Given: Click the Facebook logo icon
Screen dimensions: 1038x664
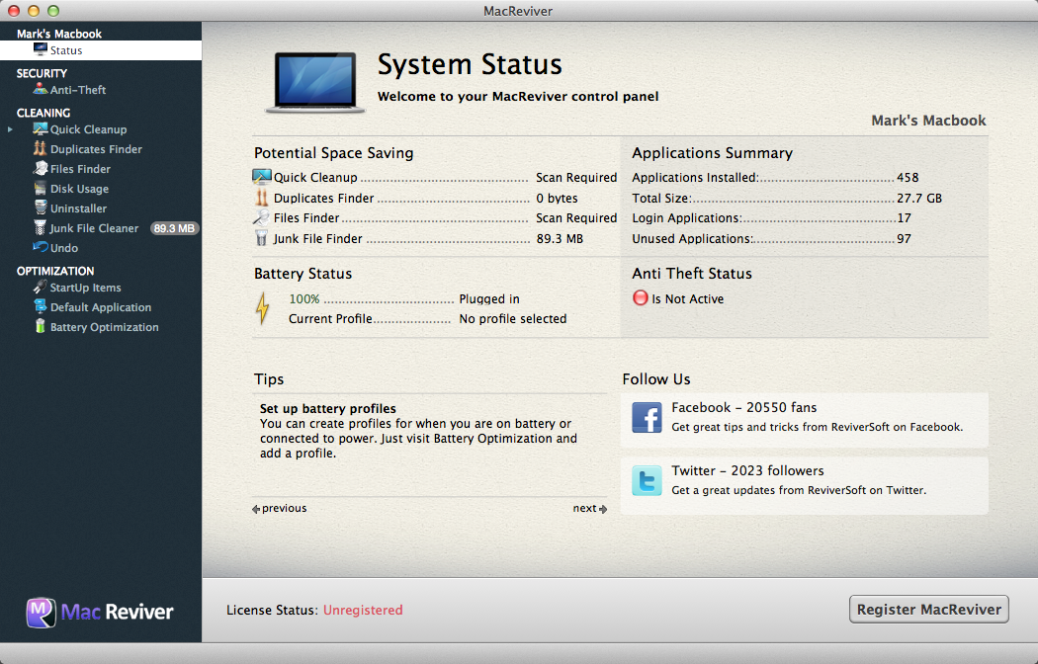Looking at the screenshot, I should coord(647,418).
